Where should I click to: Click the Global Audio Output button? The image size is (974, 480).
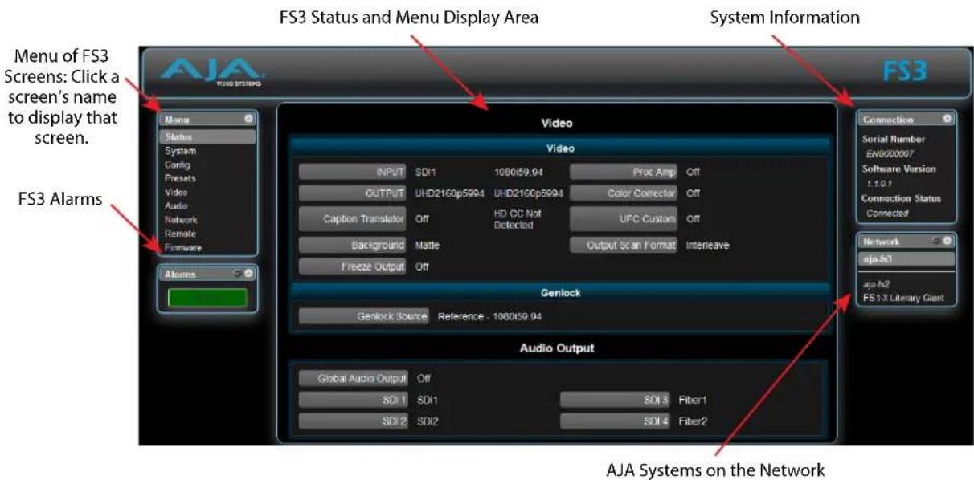354,377
